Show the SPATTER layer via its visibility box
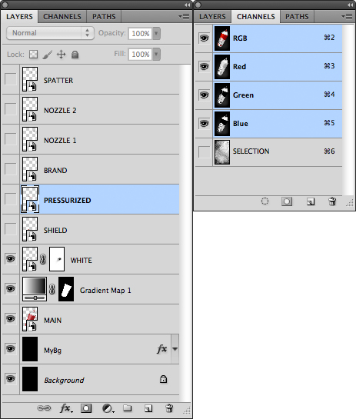 [11, 79]
